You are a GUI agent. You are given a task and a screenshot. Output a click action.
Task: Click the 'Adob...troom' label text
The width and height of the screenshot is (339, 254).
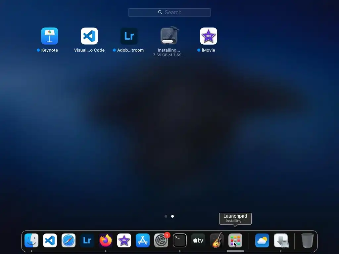pyautogui.click(x=130, y=50)
